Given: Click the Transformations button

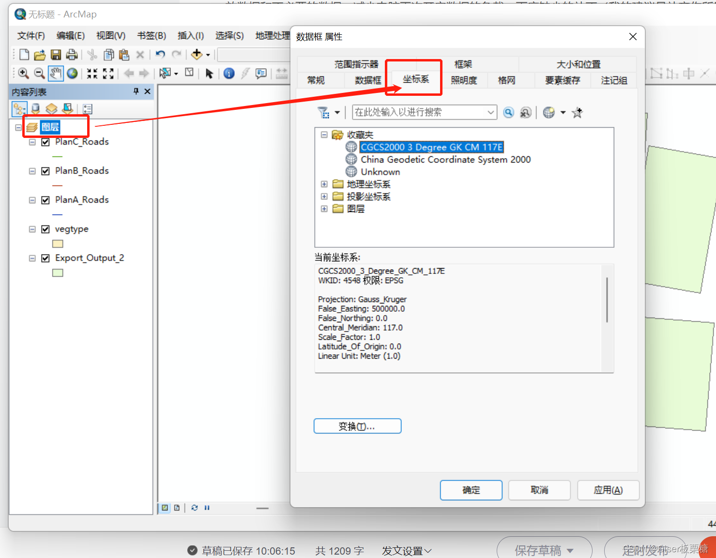Looking at the screenshot, I should tap(357, 426).
